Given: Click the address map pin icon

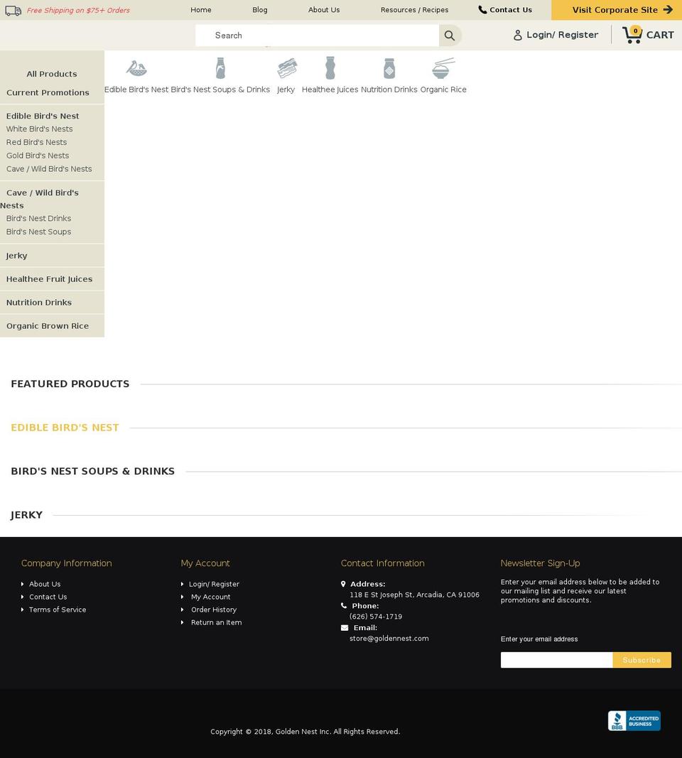Looking at the screenshot, I should pyautogui.click(x=343, y=584).
